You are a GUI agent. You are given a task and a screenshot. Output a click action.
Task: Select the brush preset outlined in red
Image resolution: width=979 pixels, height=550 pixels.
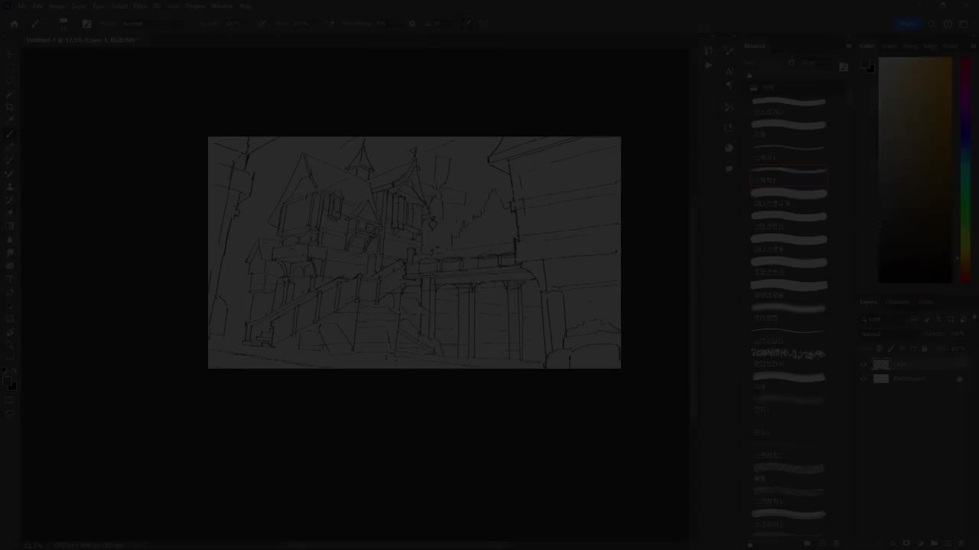[x=789, y=177]
